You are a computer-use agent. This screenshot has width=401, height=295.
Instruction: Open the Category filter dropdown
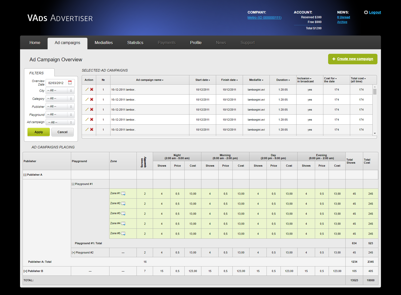pos(60,98)
